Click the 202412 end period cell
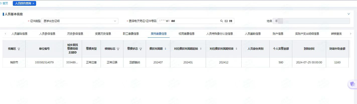 point(224,62)
